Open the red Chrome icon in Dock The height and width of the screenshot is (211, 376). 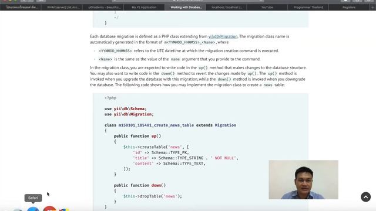[49, 209]
